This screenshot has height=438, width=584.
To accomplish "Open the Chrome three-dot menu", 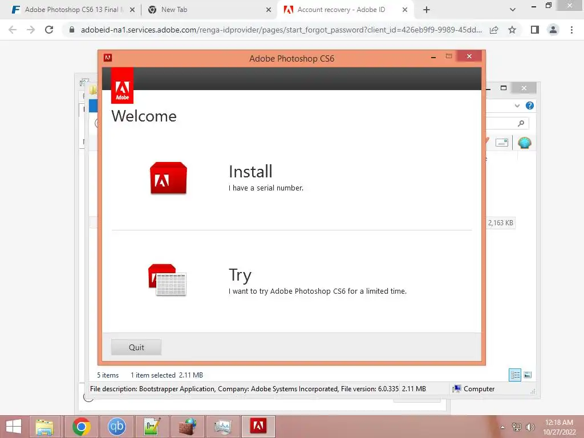I will [571, 30].
